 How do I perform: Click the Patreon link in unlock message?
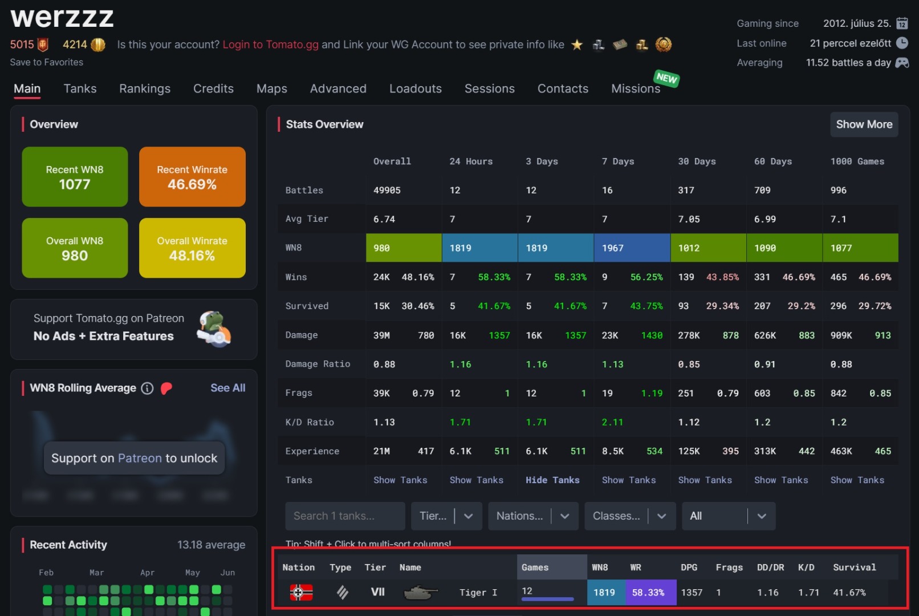point(140,458)
